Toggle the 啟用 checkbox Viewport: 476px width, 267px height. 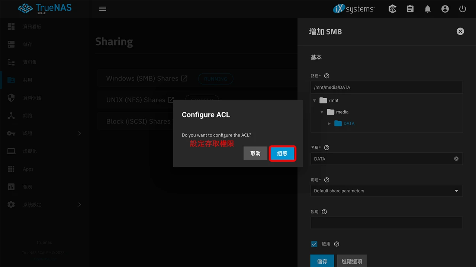click(314, 244)
